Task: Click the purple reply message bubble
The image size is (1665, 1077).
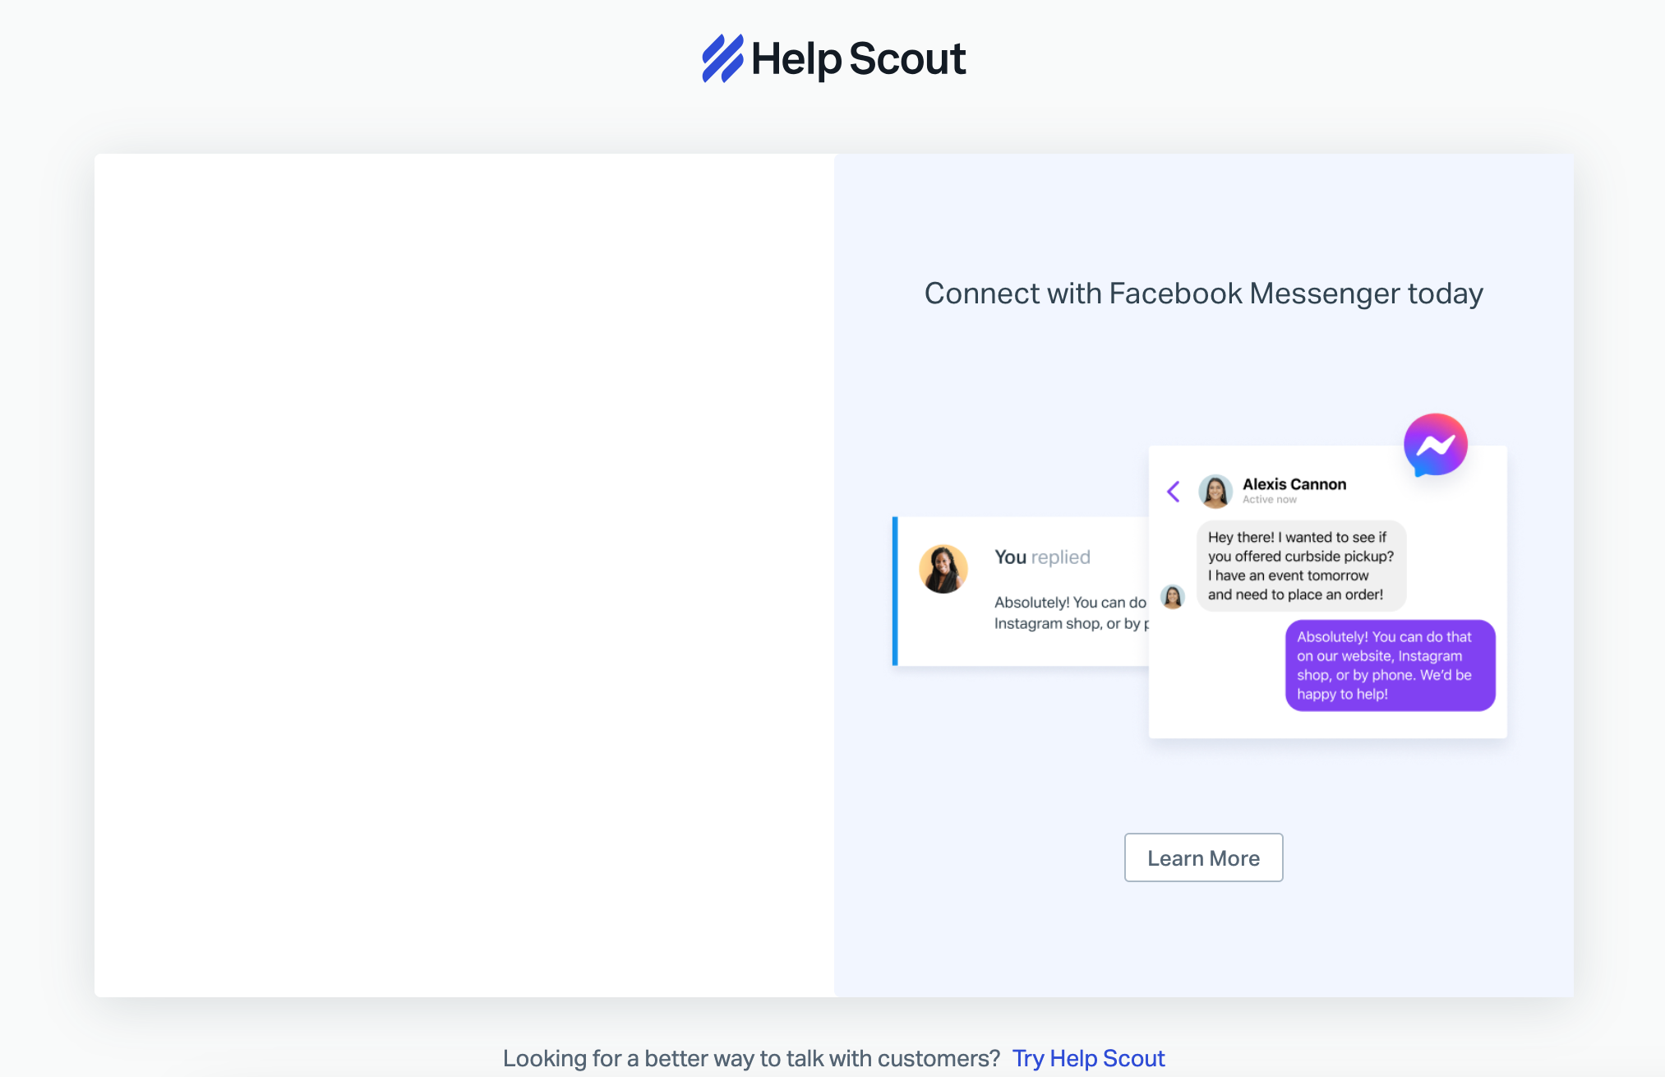Action: (x=1391, y=665)
